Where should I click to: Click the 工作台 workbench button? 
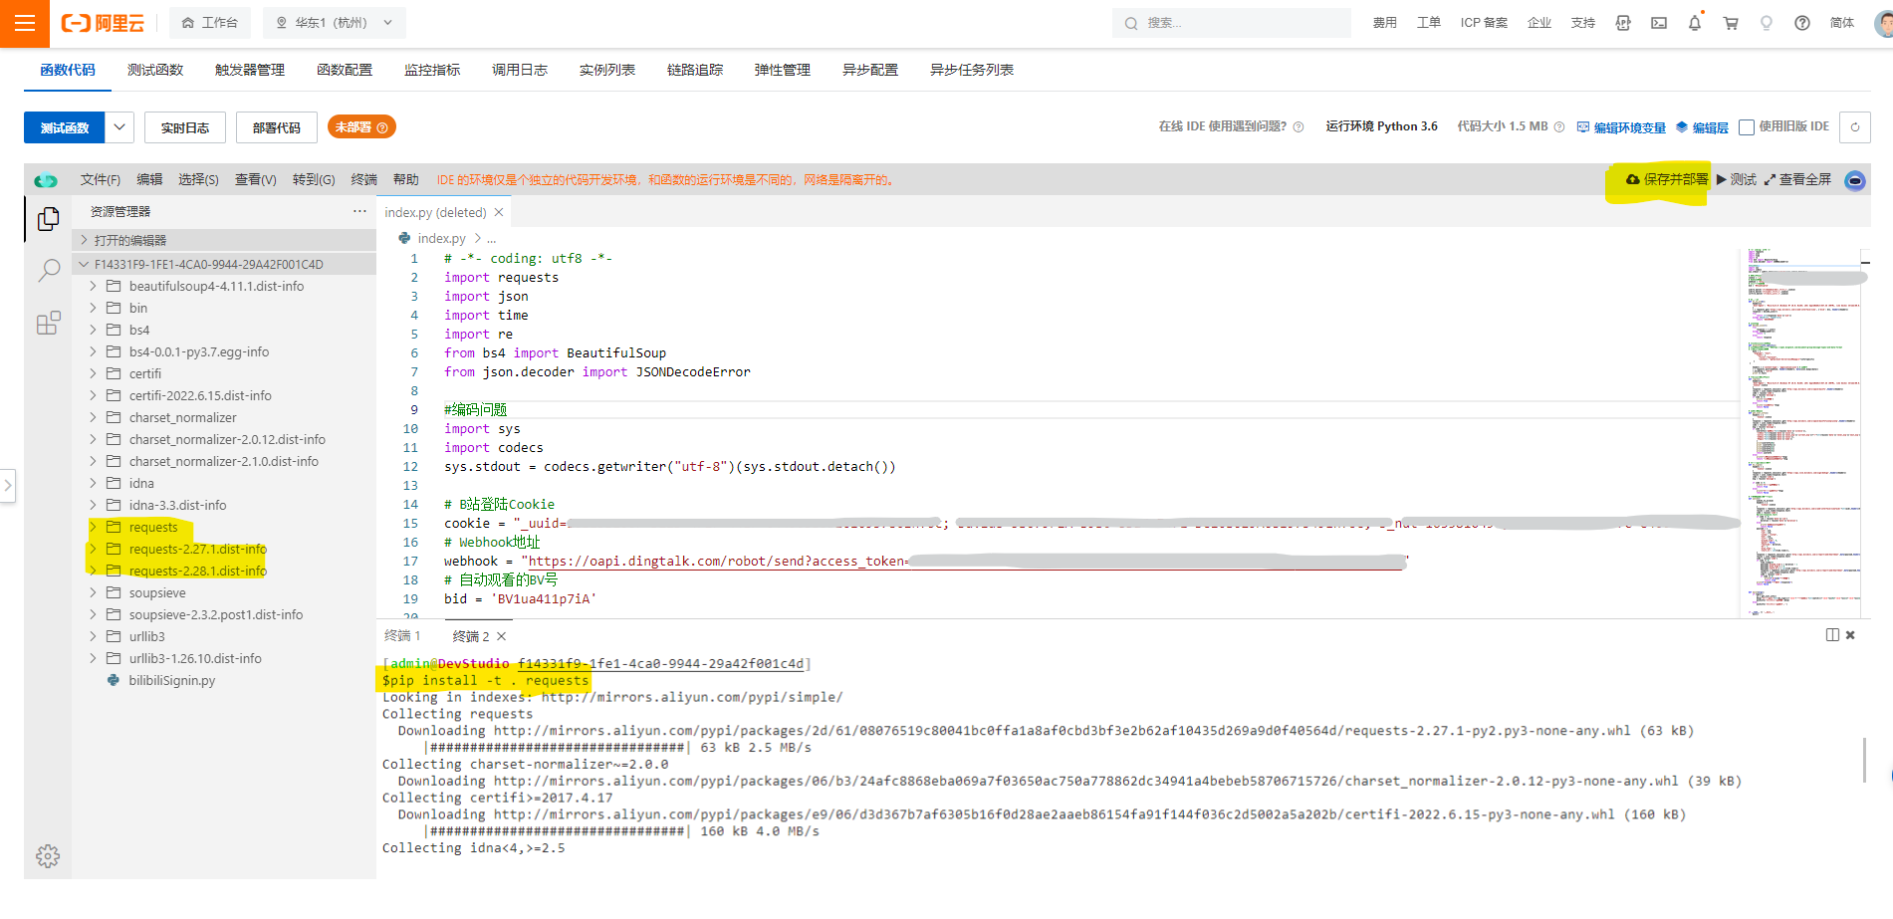coord(210,23)
